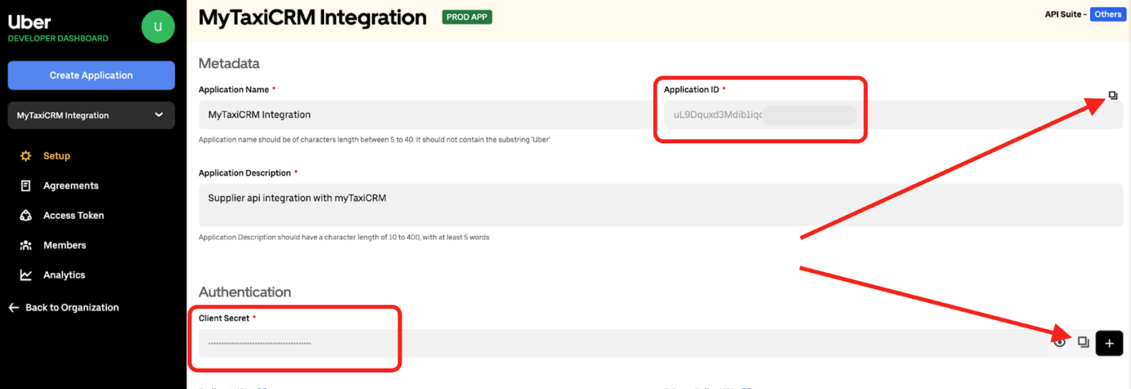Viewport: 1131px width, 389px height.
Task: Click the Authentication section heading
Action: (x=245, y=292)
